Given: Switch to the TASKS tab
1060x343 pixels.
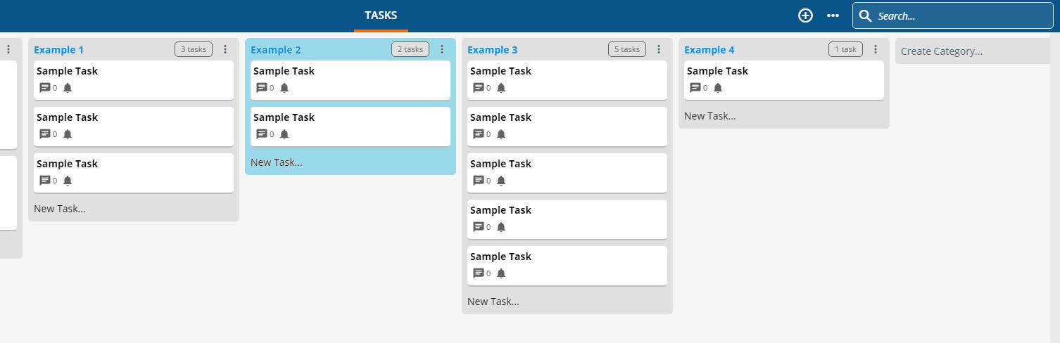Looking at the screenshot, I should click(381, 15).
